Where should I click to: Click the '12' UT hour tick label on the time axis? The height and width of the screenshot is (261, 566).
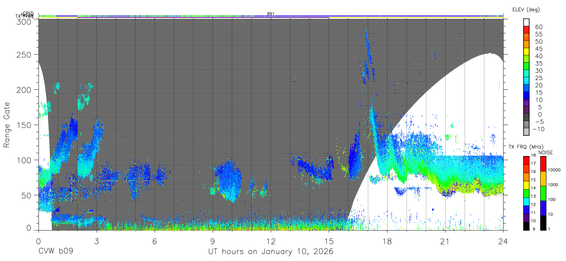[271, 241]
